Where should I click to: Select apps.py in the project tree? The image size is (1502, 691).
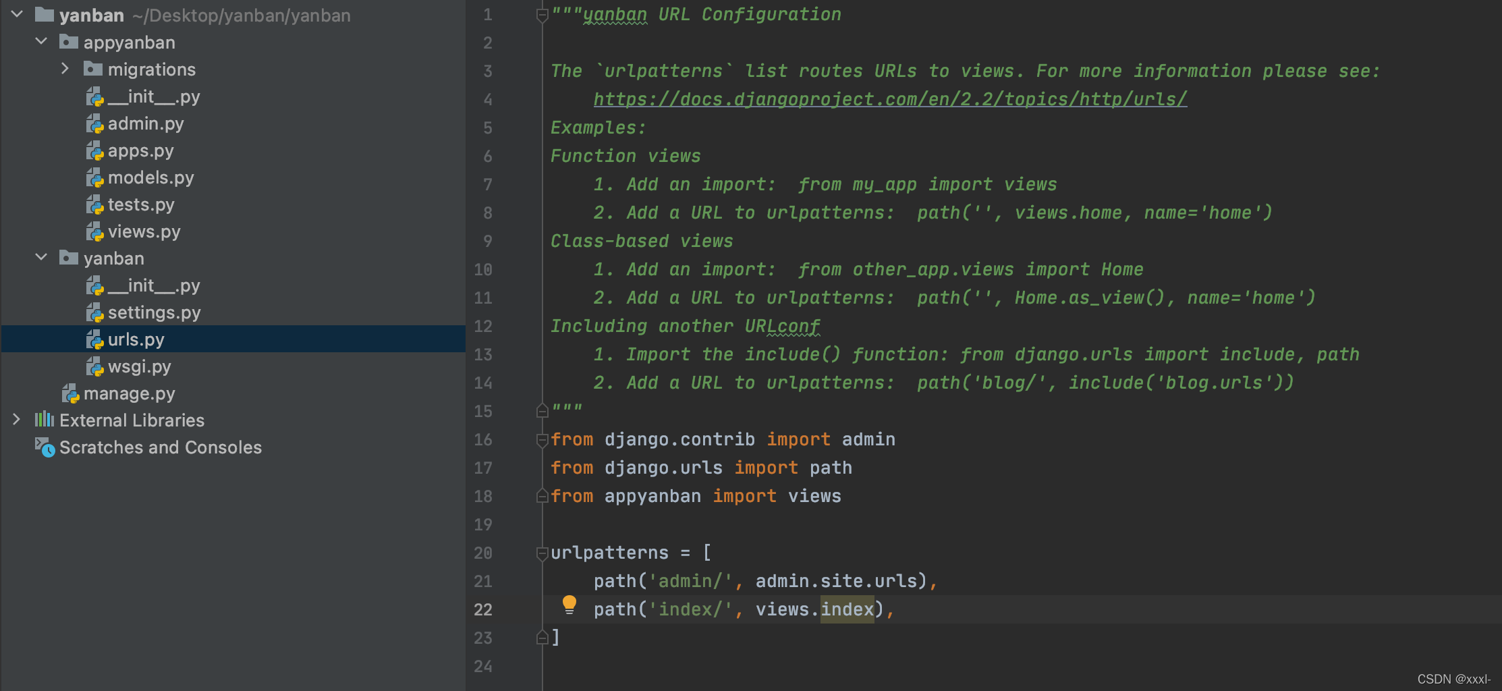(141, 150)
